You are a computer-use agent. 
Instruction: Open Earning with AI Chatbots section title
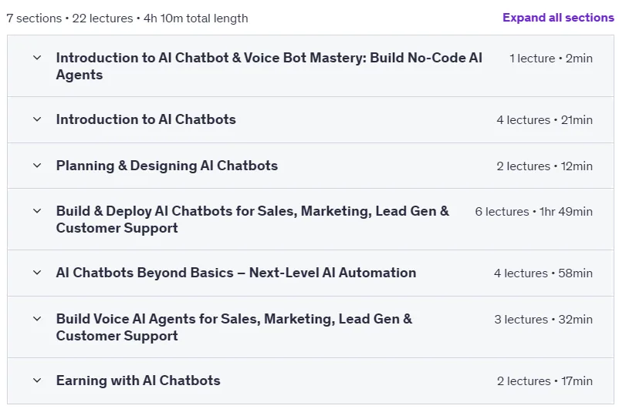tap(138, 381)
